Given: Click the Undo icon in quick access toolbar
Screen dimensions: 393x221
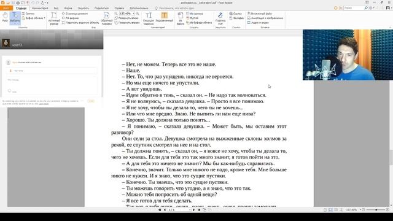Looking at the screenshot, I should pyautogui.click(x=33, y=2).
